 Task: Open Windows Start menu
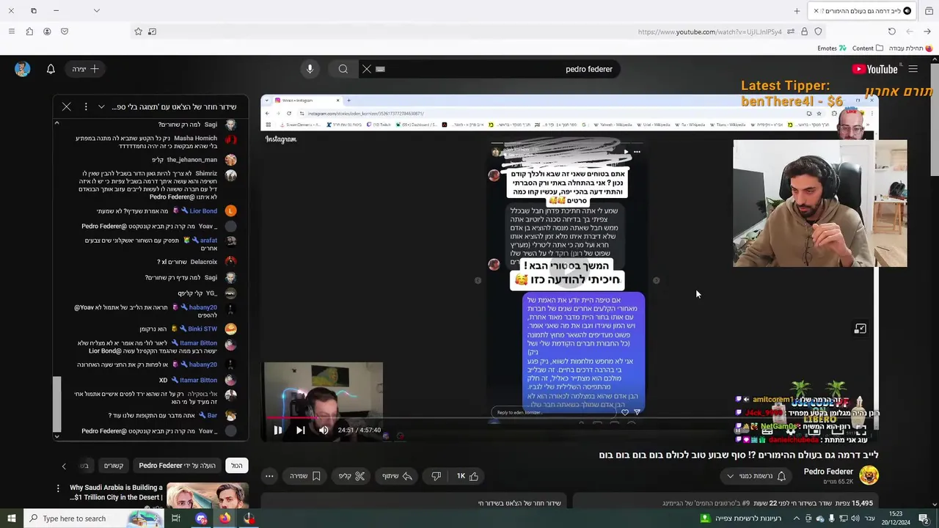tap(12, 518)
